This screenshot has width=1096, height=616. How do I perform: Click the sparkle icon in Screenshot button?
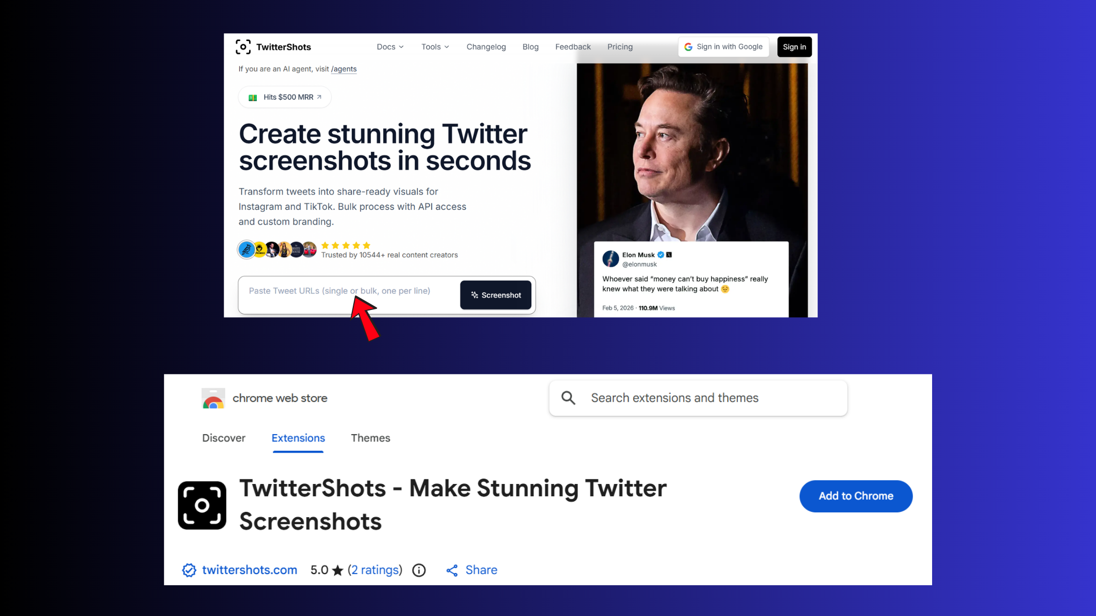(x=475, y=295)
